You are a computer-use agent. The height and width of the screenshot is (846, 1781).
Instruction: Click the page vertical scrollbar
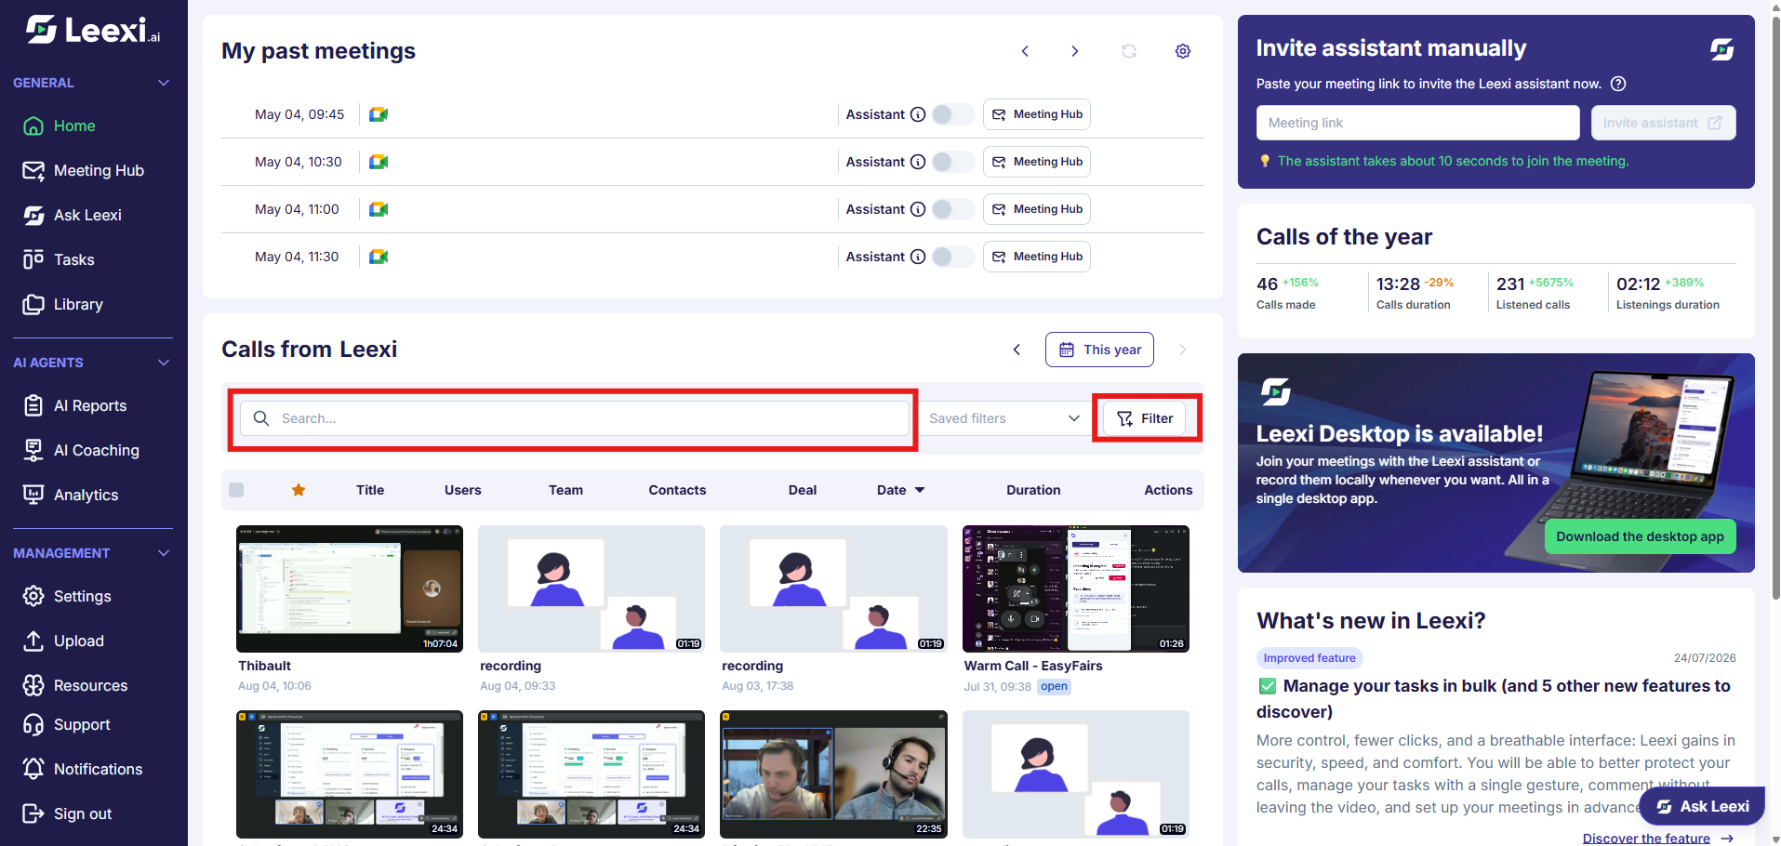[1775, 307]
